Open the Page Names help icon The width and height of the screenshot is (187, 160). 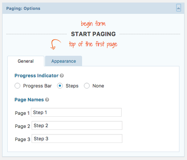tap(47, 100)
